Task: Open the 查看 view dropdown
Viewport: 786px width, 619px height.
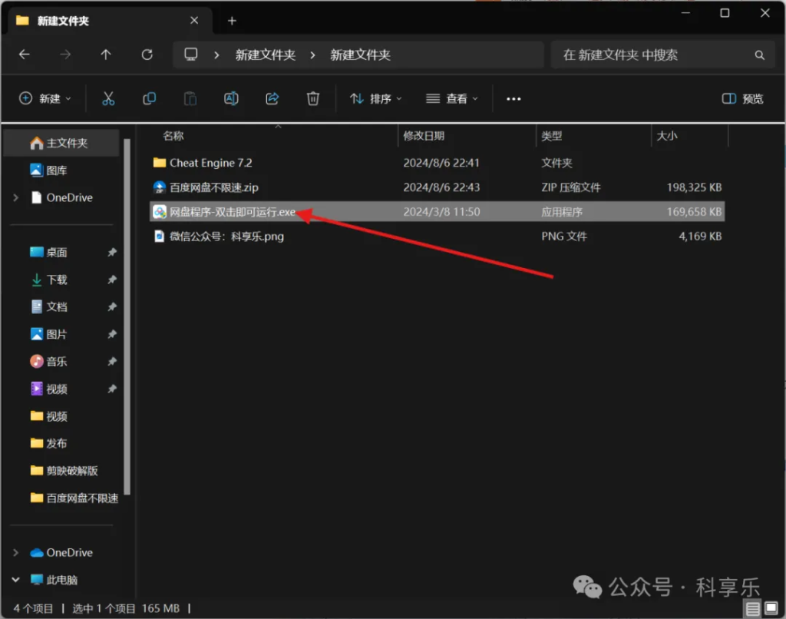Action: coord(452,98)
